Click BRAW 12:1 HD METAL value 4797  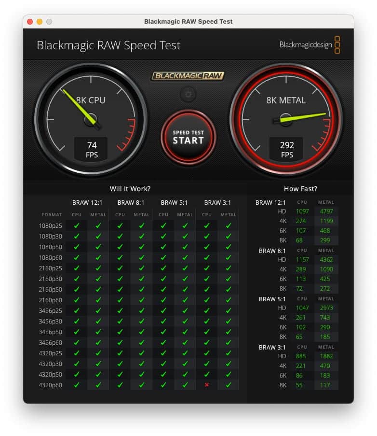point(326,211)
